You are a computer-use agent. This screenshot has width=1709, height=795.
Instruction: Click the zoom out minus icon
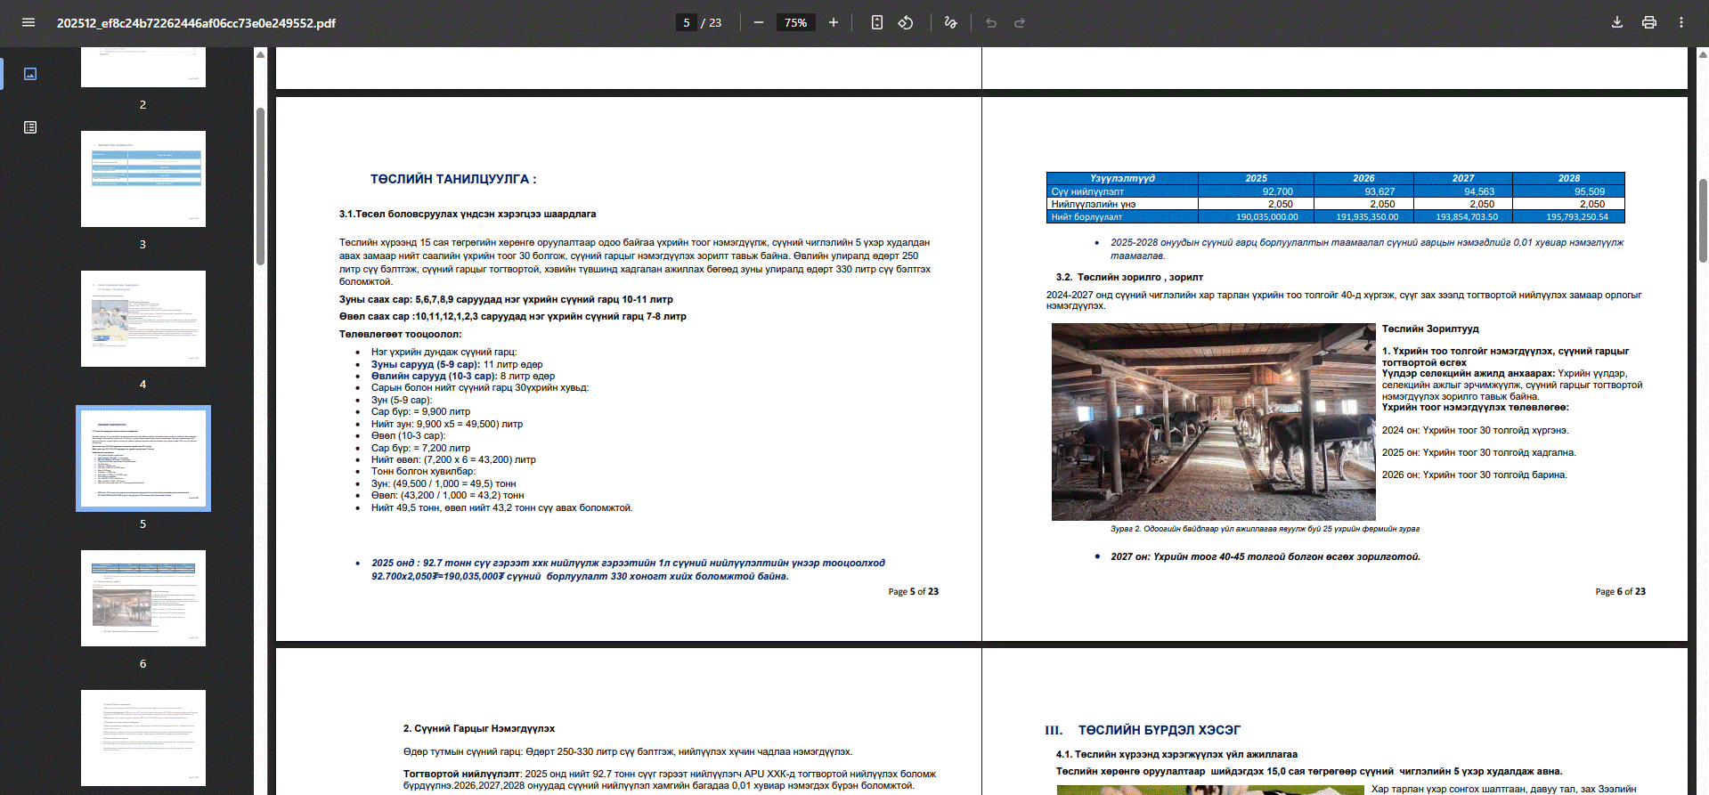758,22
